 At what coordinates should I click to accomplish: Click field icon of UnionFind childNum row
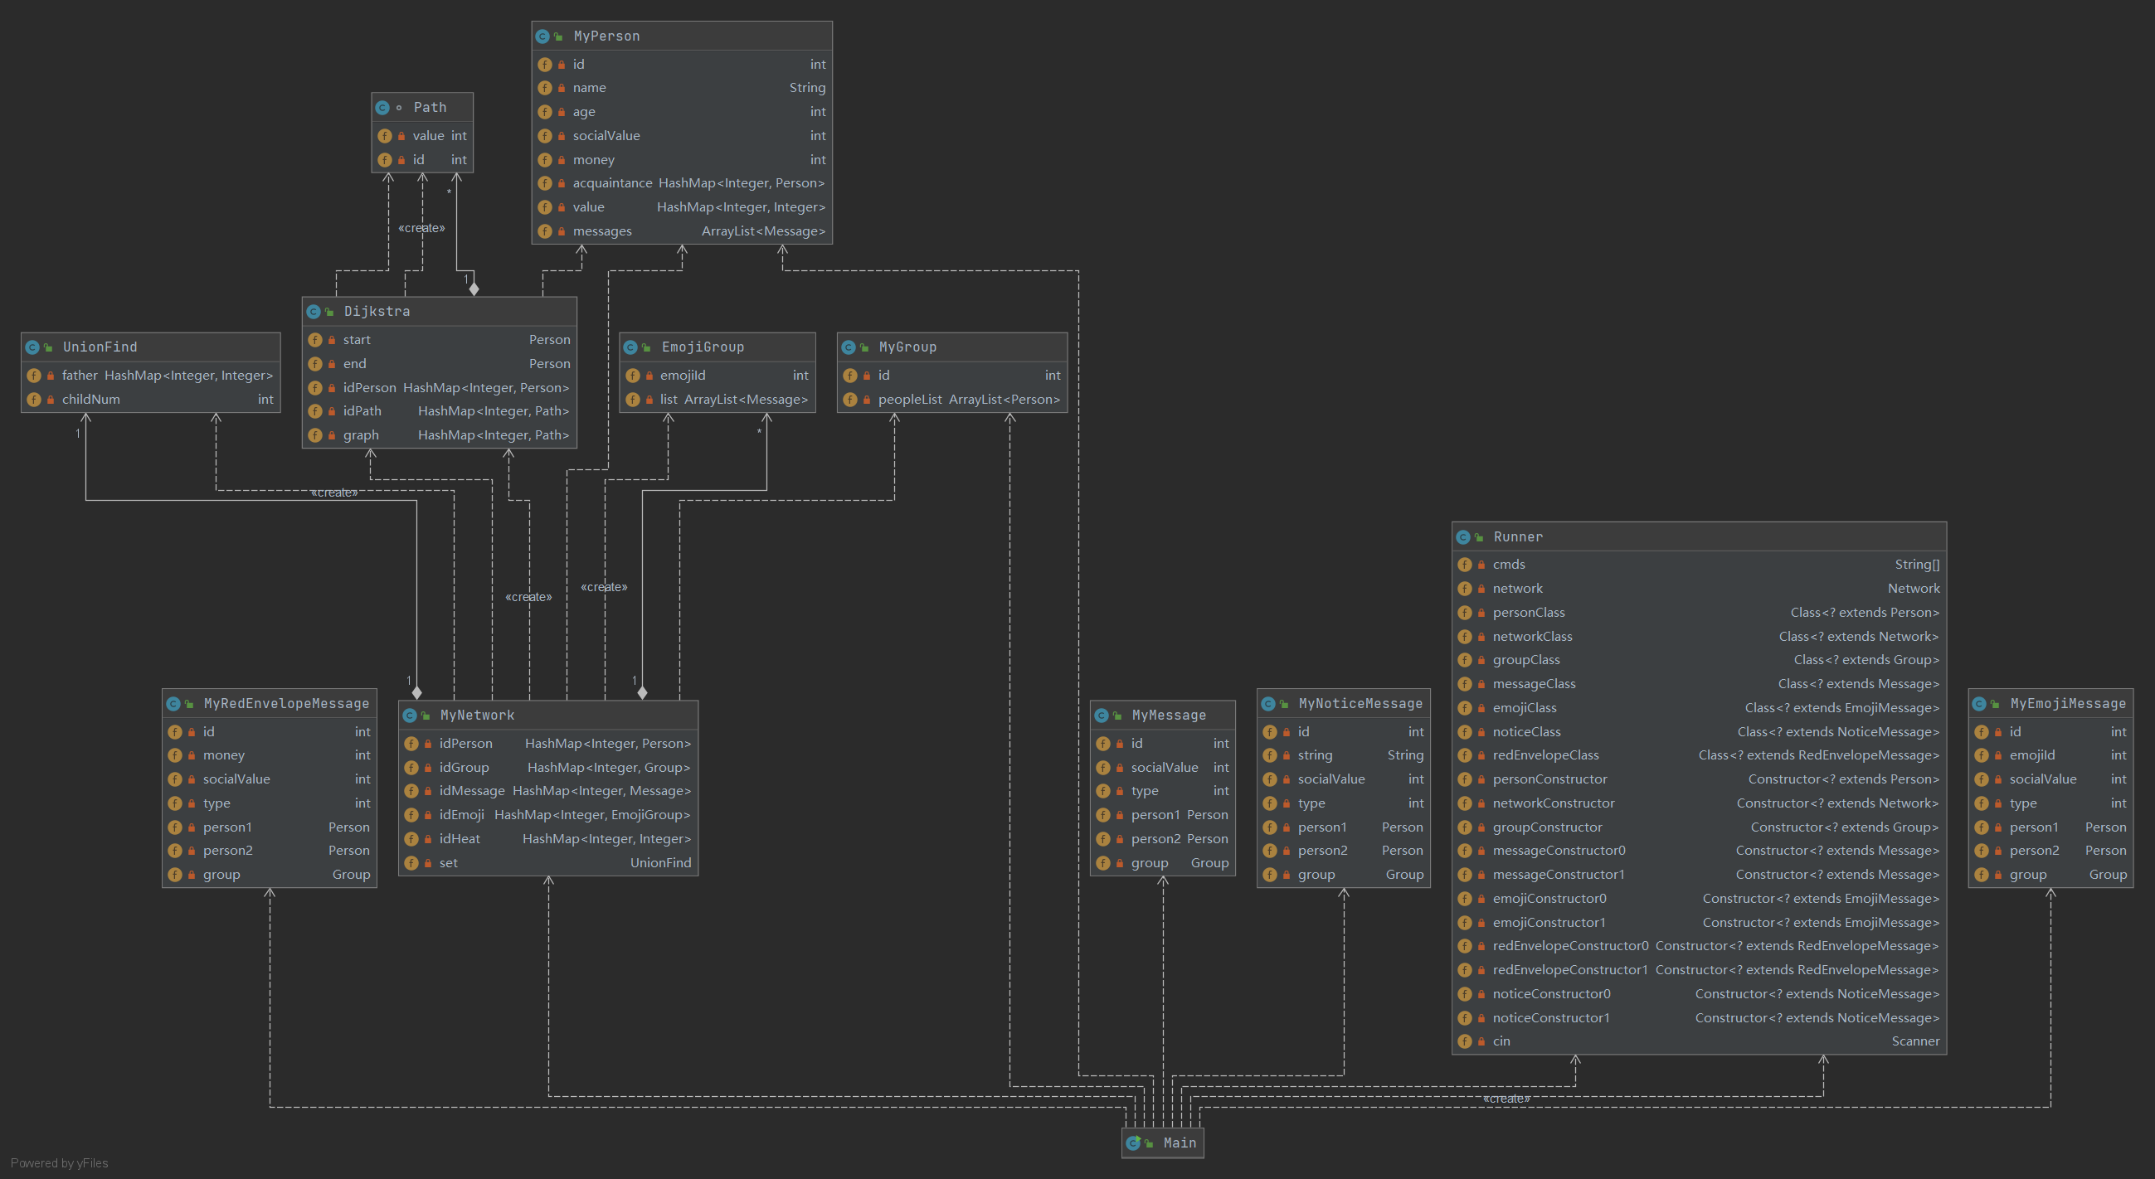(x=34, y=400)
